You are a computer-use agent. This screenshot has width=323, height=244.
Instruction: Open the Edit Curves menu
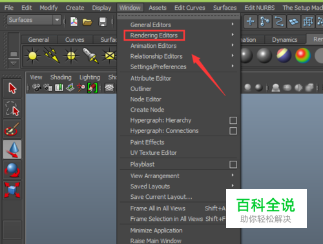(x=190, y=8)
